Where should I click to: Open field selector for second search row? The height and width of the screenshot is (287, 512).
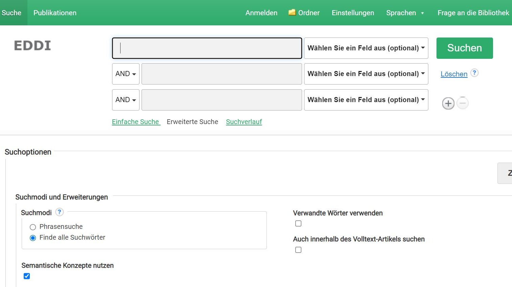click(366, 74)
